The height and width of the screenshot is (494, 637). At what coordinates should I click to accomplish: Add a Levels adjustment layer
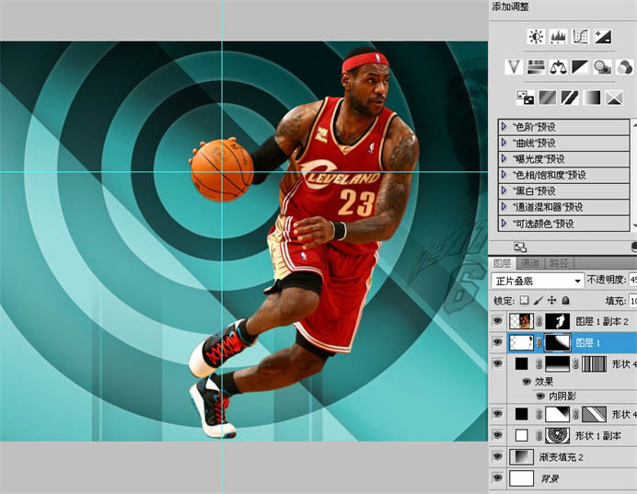(558, 37)
